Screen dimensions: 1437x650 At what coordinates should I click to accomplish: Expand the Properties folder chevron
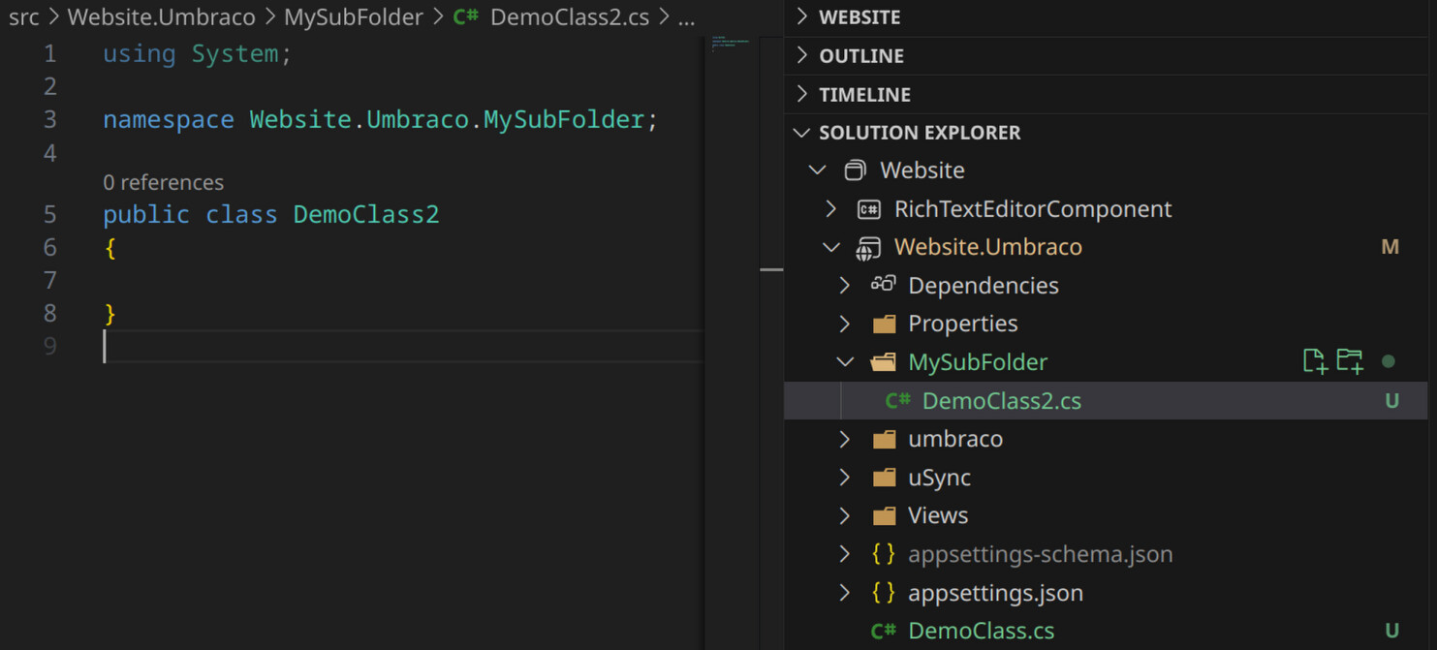(x=845, y=324)
